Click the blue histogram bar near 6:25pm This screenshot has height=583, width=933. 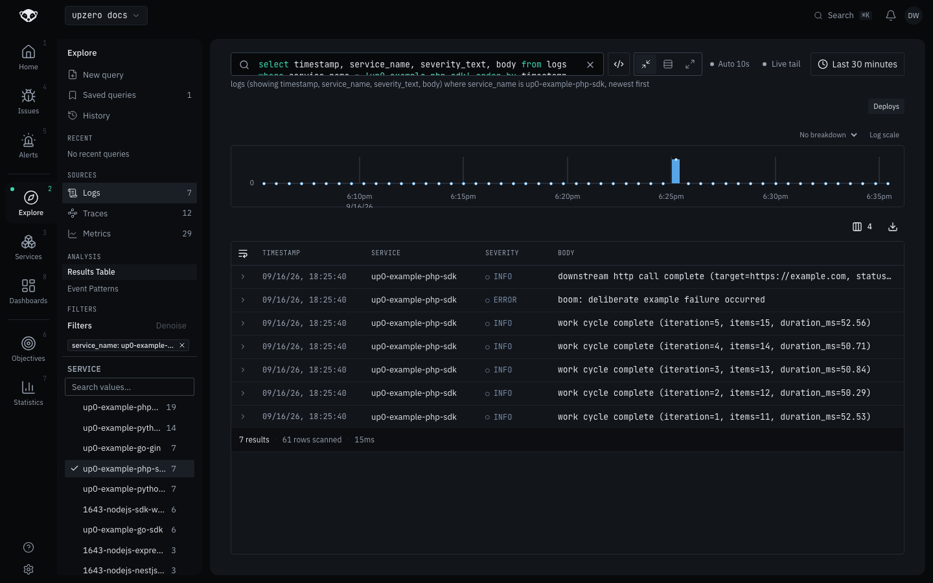tap(676, 171)
